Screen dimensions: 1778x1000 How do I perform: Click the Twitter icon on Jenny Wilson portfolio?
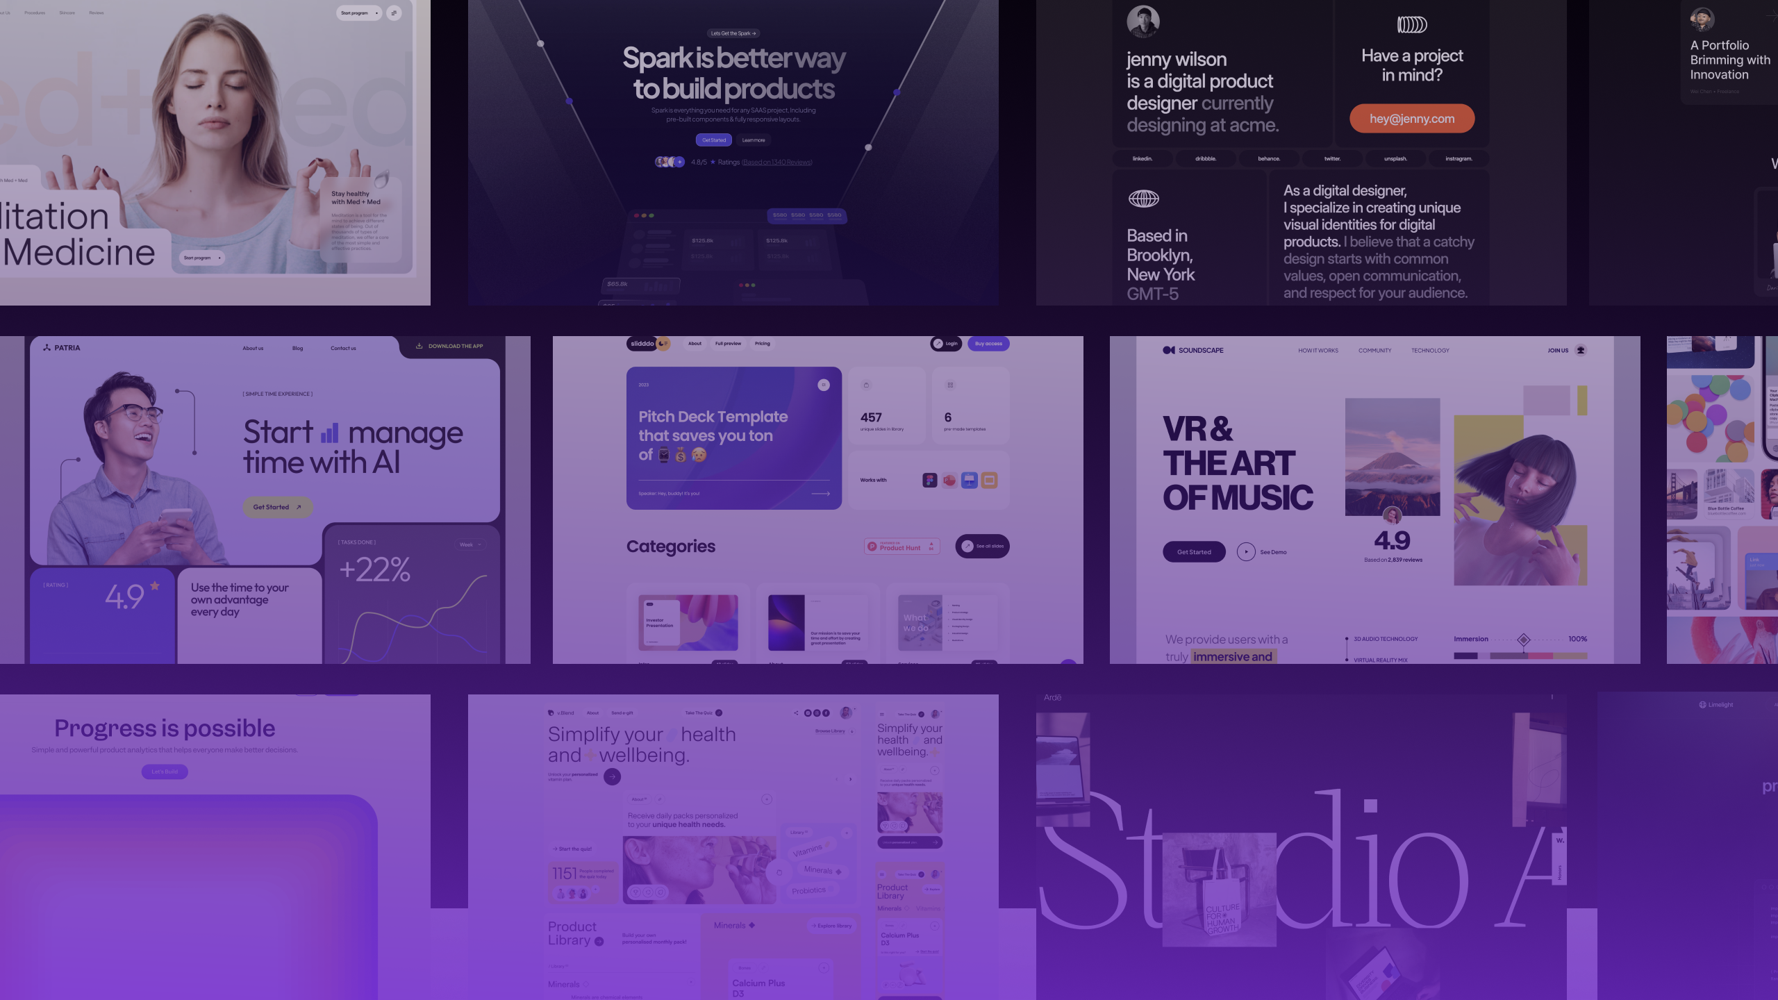pyautogui.click(x=1332, y=159)
